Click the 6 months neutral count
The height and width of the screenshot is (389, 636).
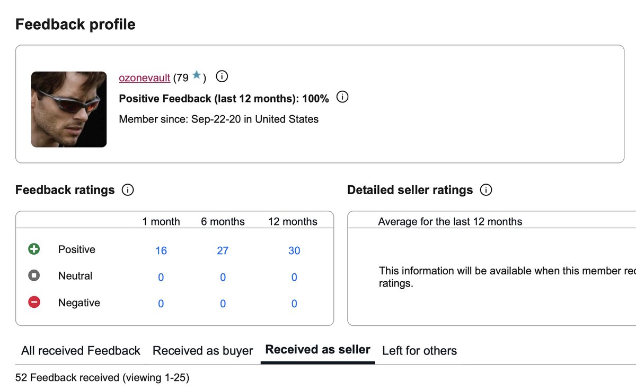[x=223, y=277]
